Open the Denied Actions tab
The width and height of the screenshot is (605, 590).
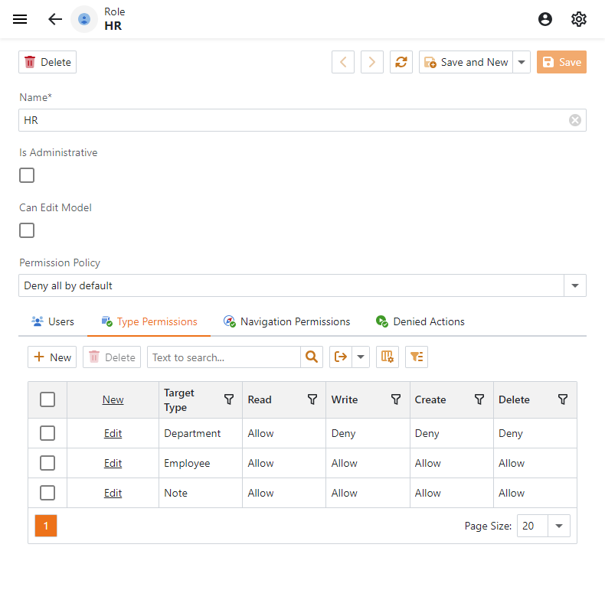(x=420, y=321)
